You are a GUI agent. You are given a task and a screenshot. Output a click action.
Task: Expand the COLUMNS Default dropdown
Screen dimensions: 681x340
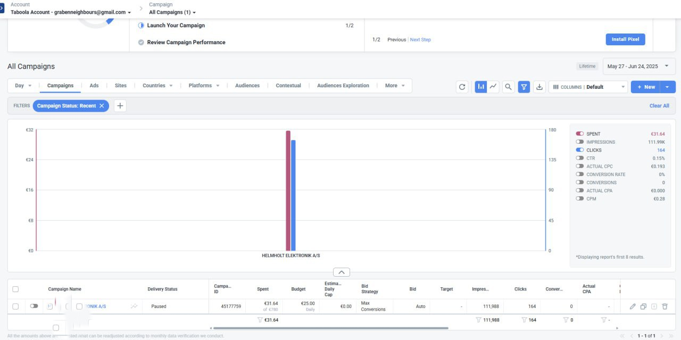pos(588,86)
